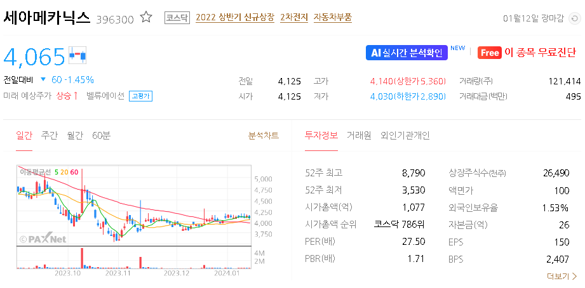Click the 52주 최저 value 3,530
The width and height of the screenshot is (585, 288).
point(414,191)
